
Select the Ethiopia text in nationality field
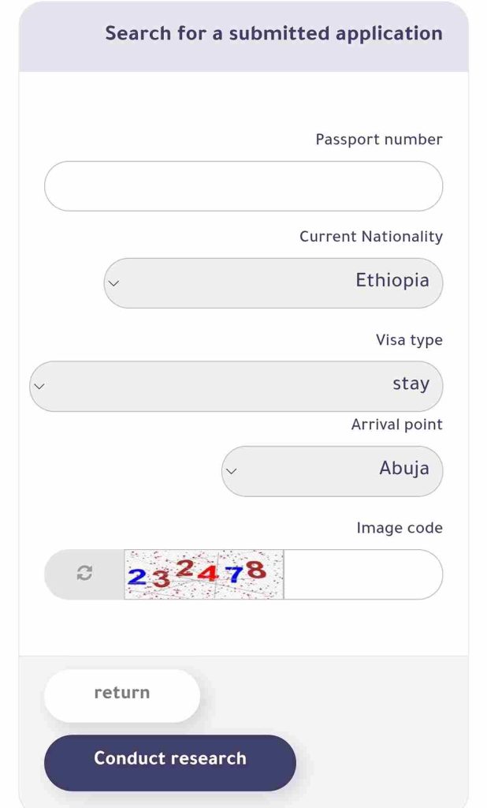coord(392,280)
